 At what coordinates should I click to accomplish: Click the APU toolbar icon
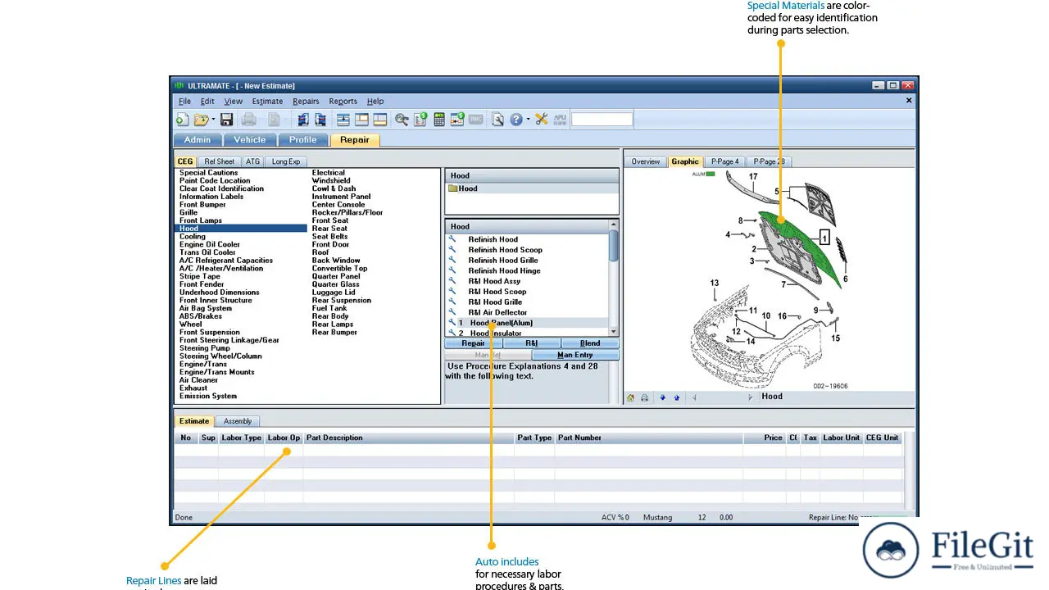point(560,120)
